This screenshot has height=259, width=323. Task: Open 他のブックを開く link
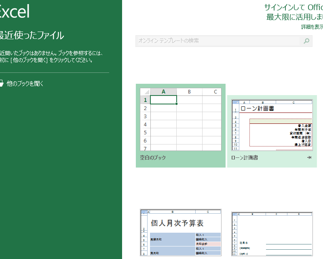click(25, 83)
